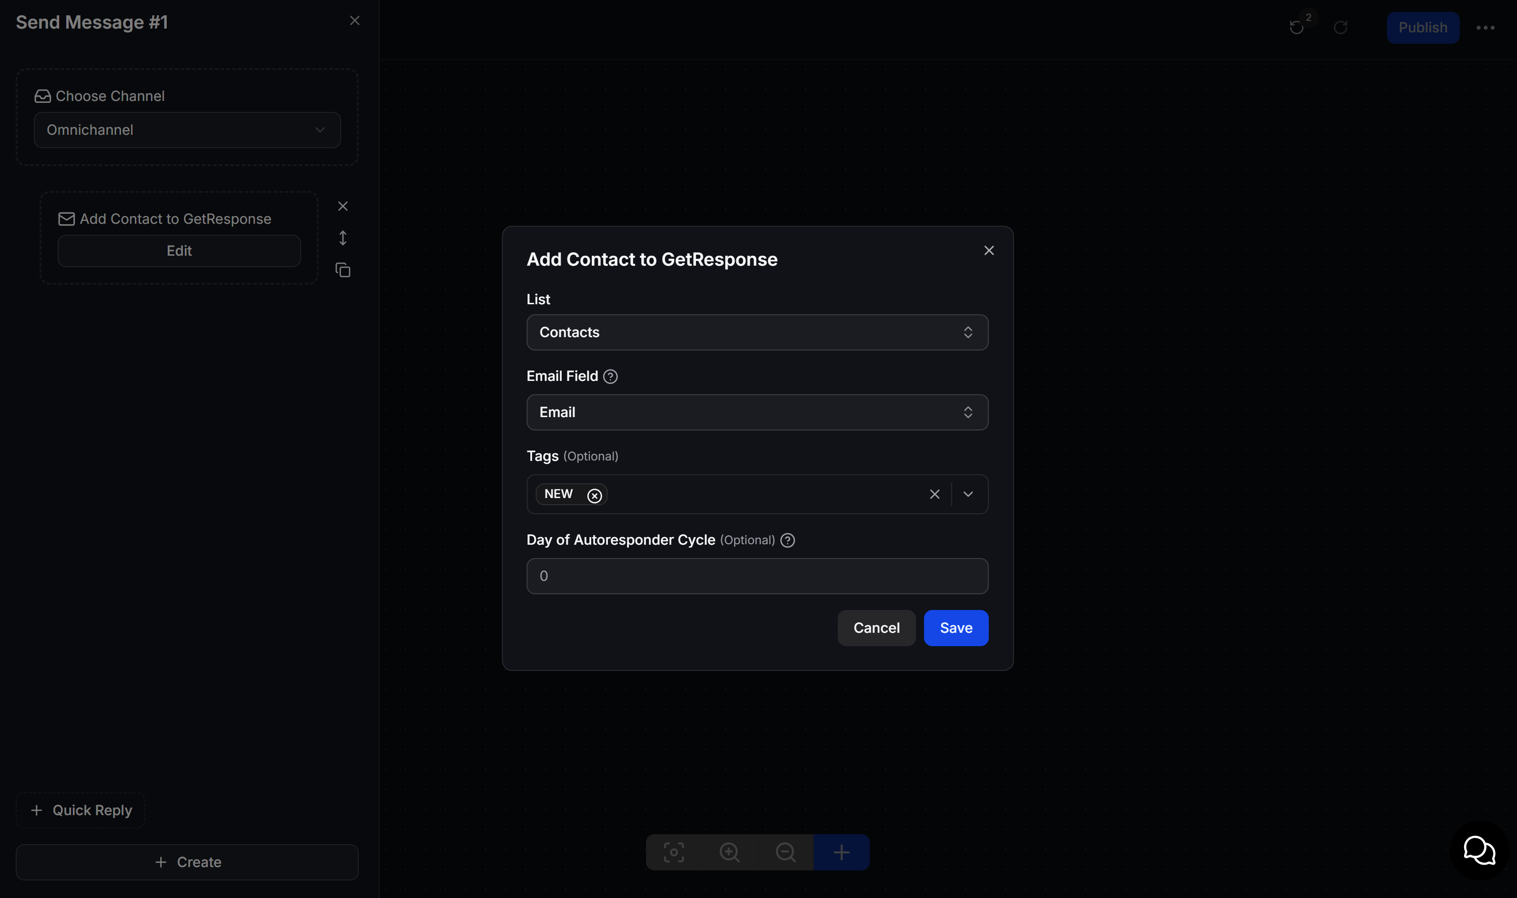Screen dimensions: 1517x898
Task: Click the envelope icon of GetResponse action
Action: click(66, 219)
